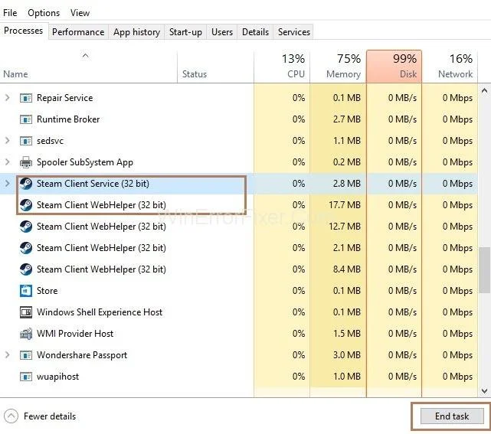Select the Store process name

[47, 291]
